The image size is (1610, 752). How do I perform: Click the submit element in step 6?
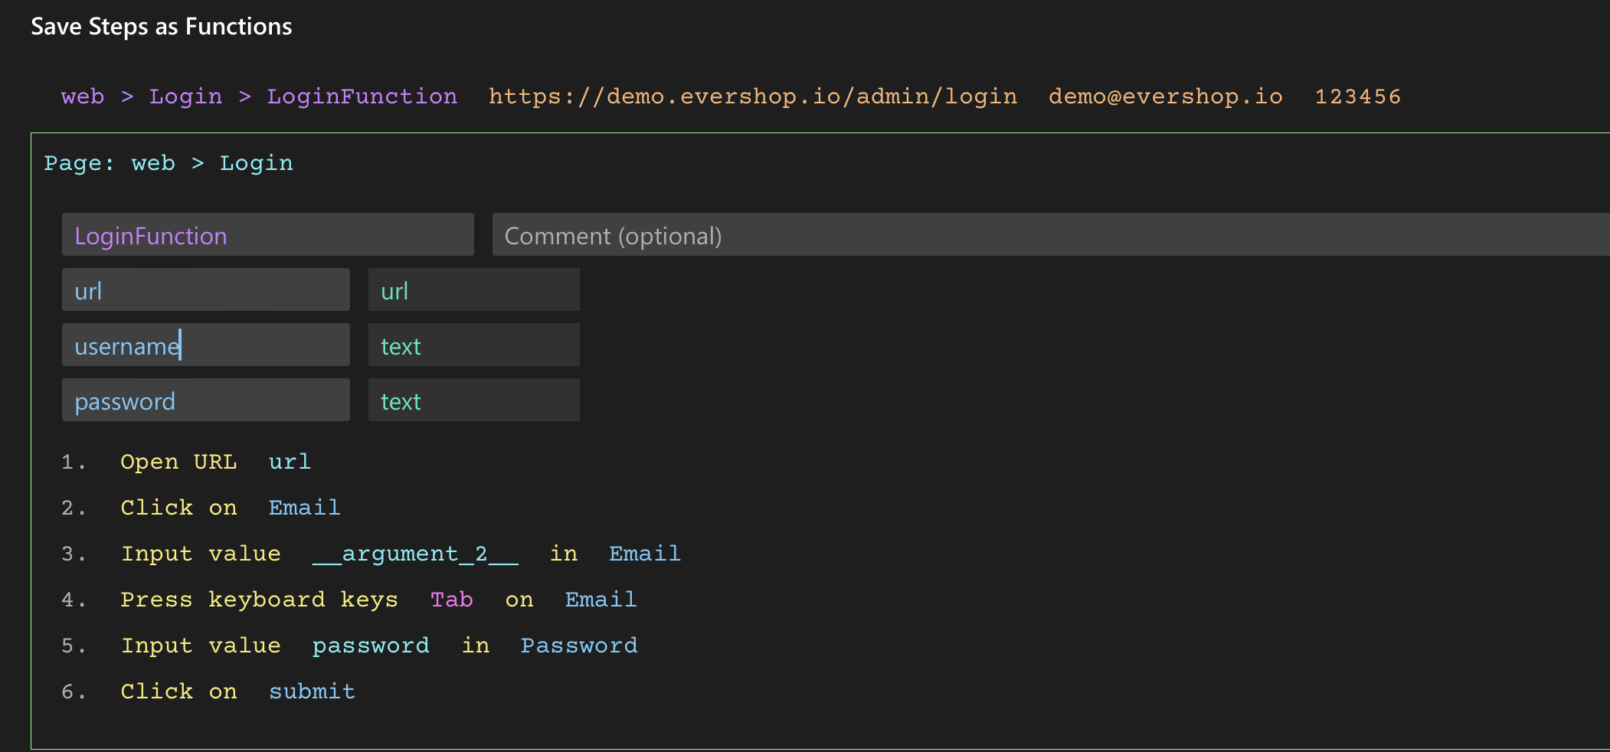[x=312, y=692]
